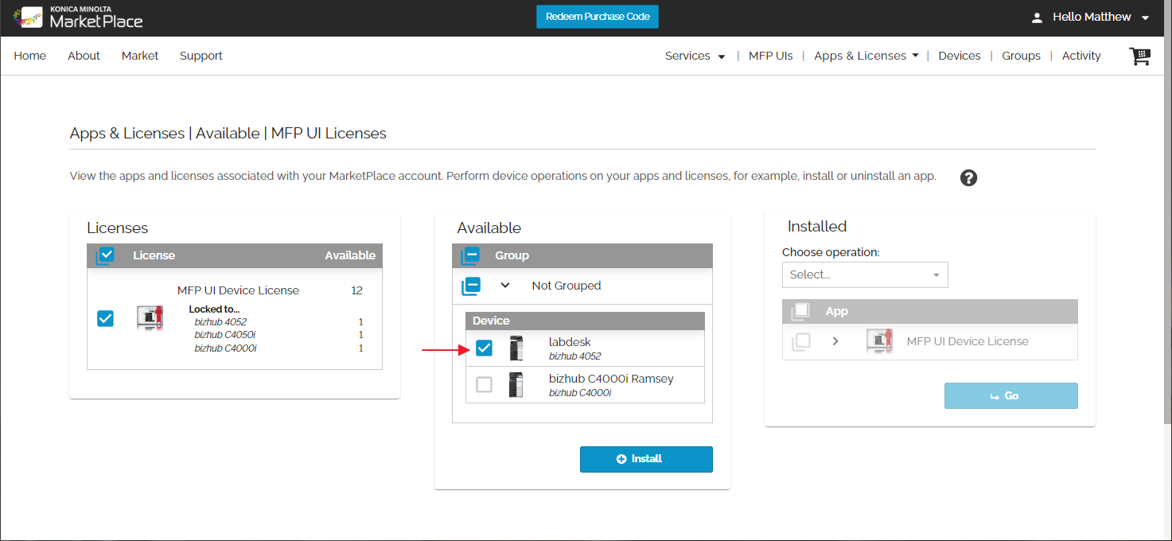Open the Hello Matthew account dropdown
1172x541 pixels.
click(x=1100, y=17)
